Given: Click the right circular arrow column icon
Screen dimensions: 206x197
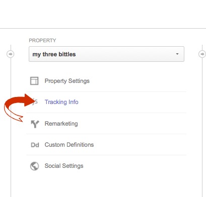Looking at the screenshot, I should click(202, 54).
